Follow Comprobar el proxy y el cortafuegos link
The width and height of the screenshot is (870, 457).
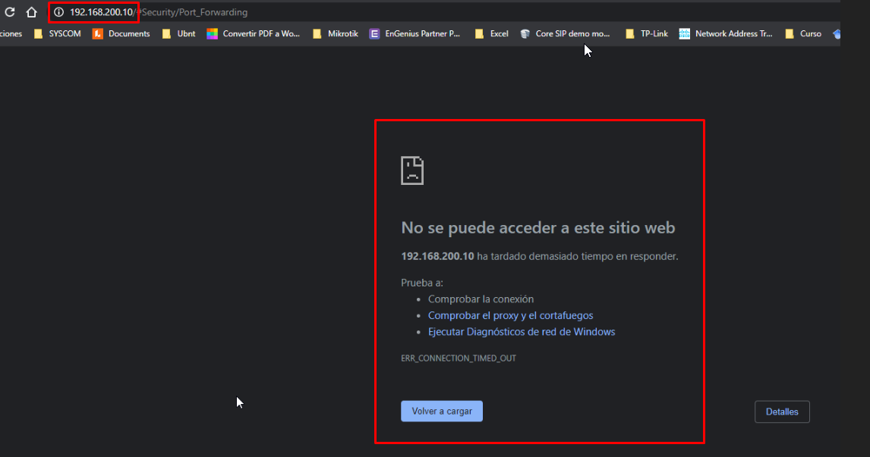pyautogui.click(x=510, y=315)
